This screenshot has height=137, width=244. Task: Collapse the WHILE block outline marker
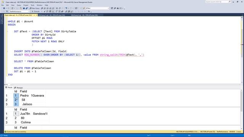7,21
